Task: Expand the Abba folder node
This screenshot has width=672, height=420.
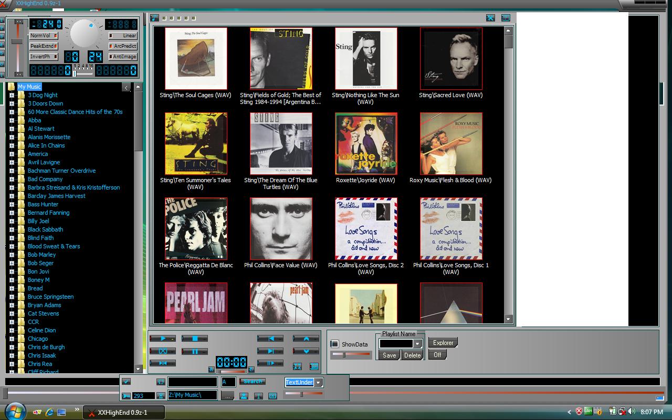Action: (12, 120)
